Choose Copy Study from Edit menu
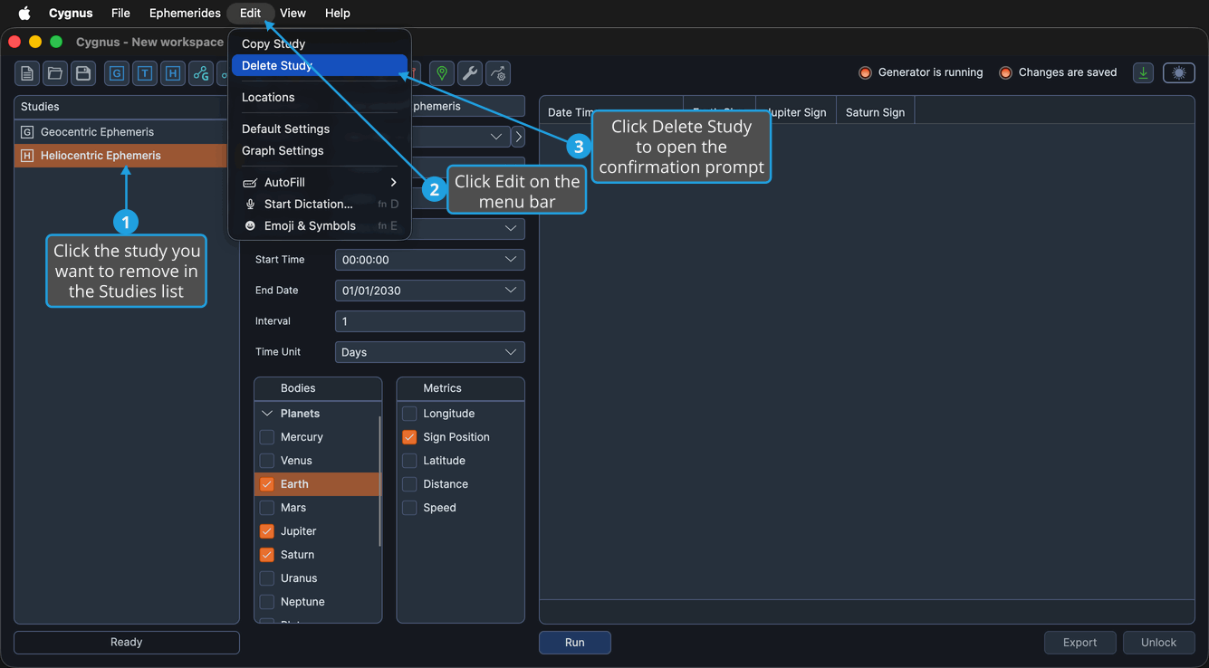The height and width of the screenshot is (668, 1209). tap(320, 43)
